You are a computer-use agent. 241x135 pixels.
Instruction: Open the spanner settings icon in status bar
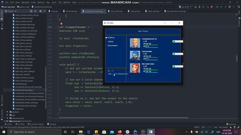pyautogui.click(x=238, y=127)
